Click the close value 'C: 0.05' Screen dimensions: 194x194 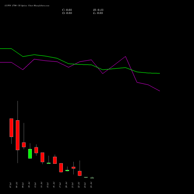(x=67, y=10)
